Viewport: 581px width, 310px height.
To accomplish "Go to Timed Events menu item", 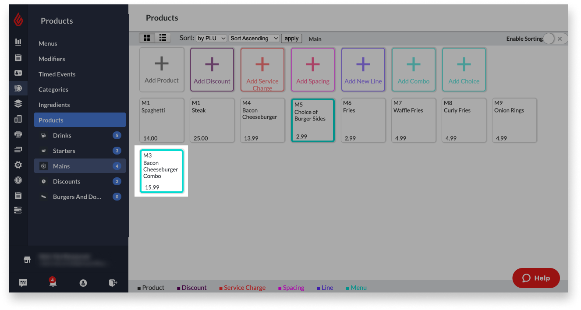I will click(57, 74).
